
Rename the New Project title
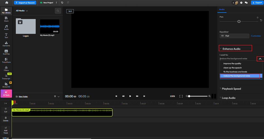click(48, 3)
